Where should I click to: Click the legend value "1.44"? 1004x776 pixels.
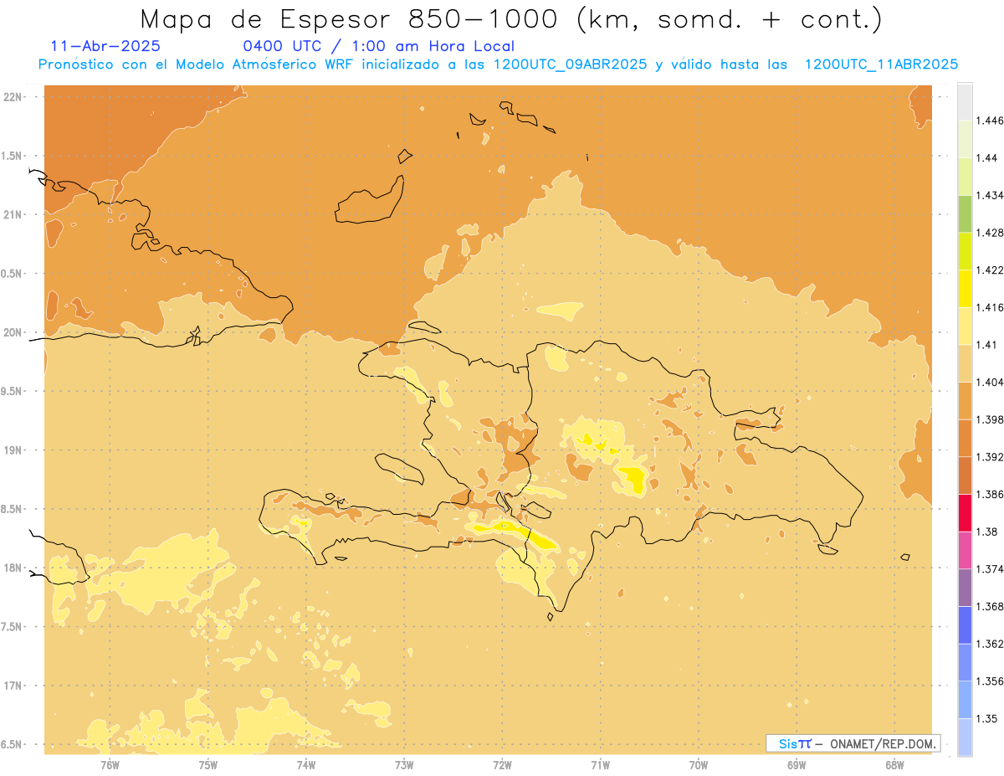[x=986, y=158]
